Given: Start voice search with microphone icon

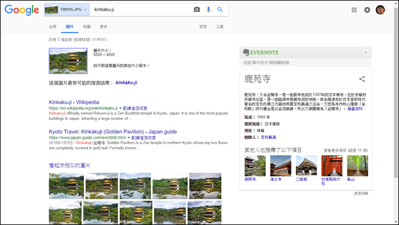Looking at the screenshot, I should tap(208, 9).
